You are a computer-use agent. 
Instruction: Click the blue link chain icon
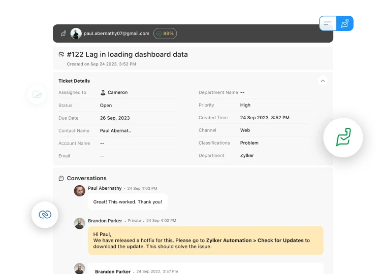(x=45, y=215)
